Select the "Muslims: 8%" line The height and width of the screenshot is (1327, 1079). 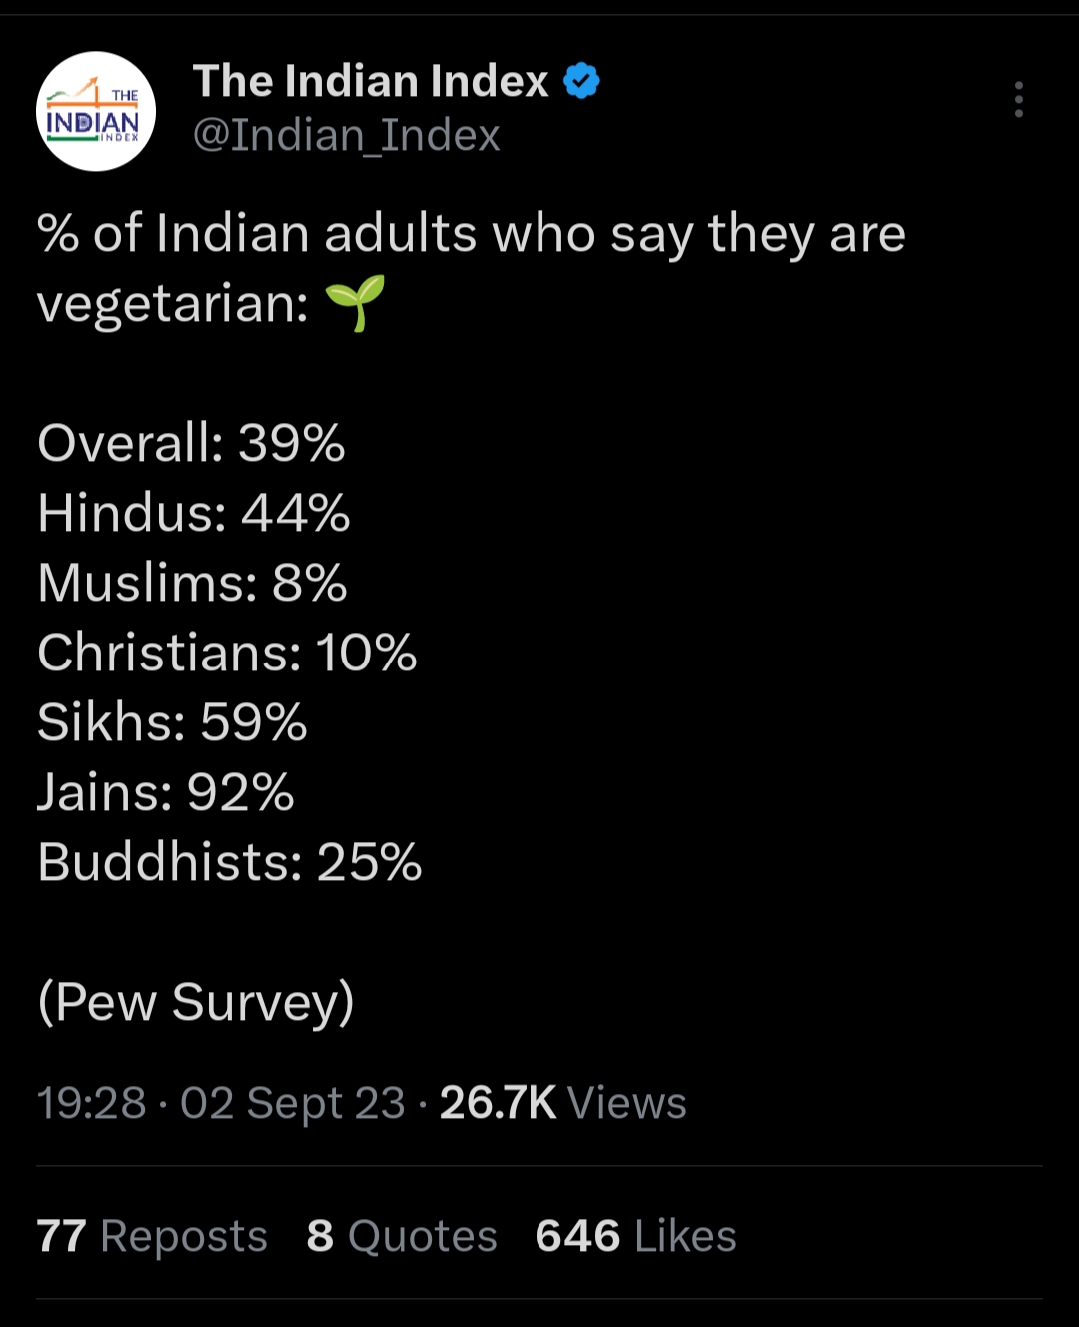click(x=192, y=583)
